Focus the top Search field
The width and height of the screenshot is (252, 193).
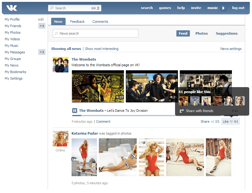click(75, 8)
